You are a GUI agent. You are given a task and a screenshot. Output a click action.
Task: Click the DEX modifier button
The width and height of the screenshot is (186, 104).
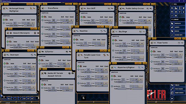coord(25,99)
